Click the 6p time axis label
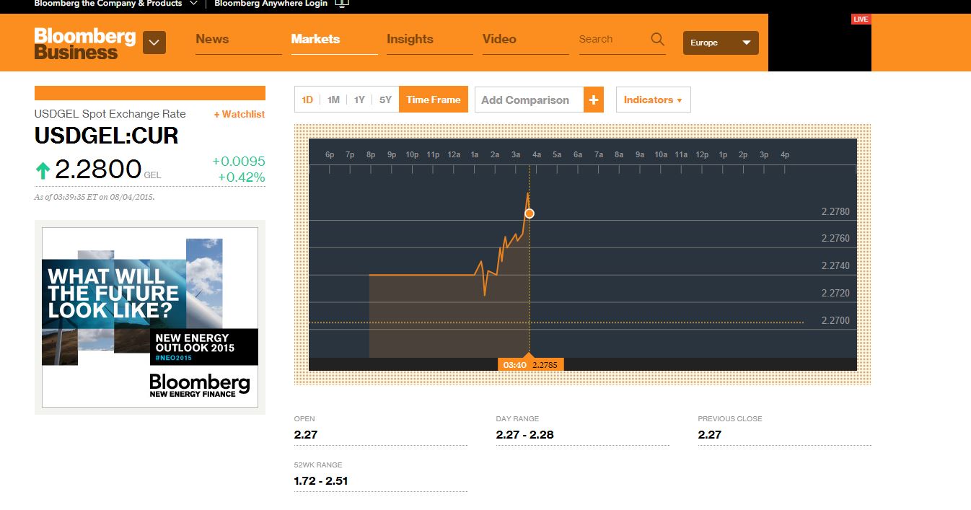Image resolution: width=971 pixels, height=510 pixels. pos(330,155)
